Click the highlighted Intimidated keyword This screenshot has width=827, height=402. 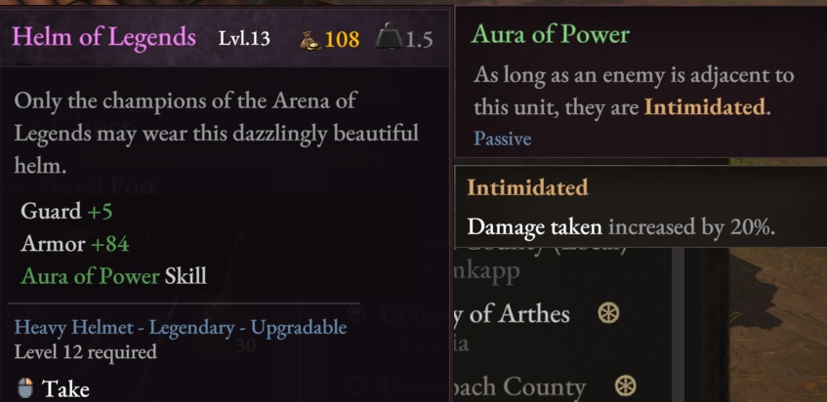703,106
